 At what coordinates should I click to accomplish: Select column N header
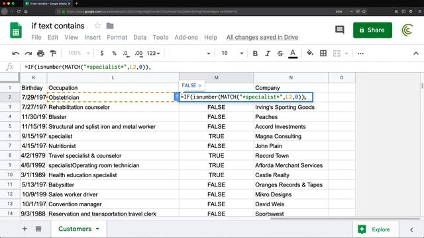point(291,78)
